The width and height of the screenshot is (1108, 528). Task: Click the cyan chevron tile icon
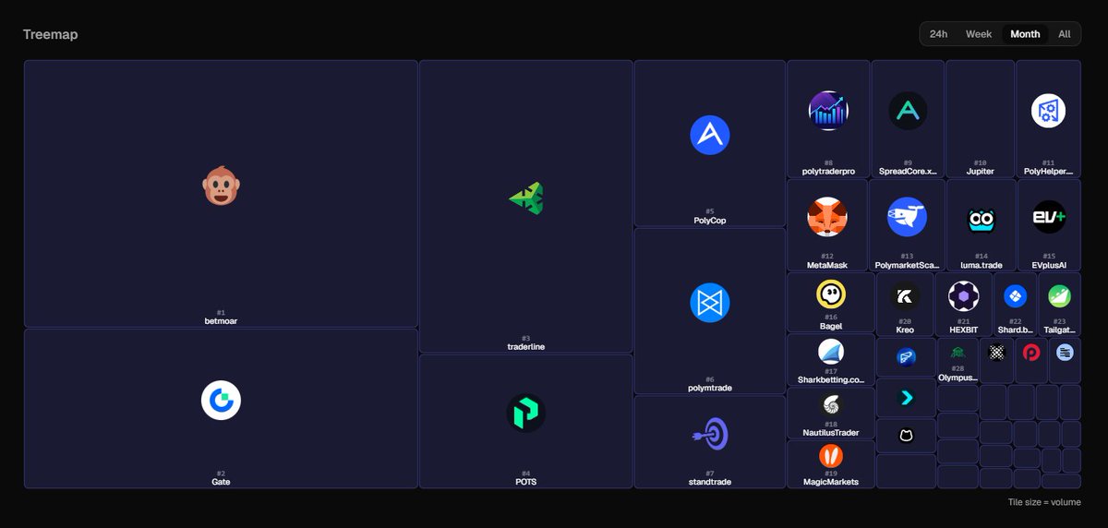(906, 398)
